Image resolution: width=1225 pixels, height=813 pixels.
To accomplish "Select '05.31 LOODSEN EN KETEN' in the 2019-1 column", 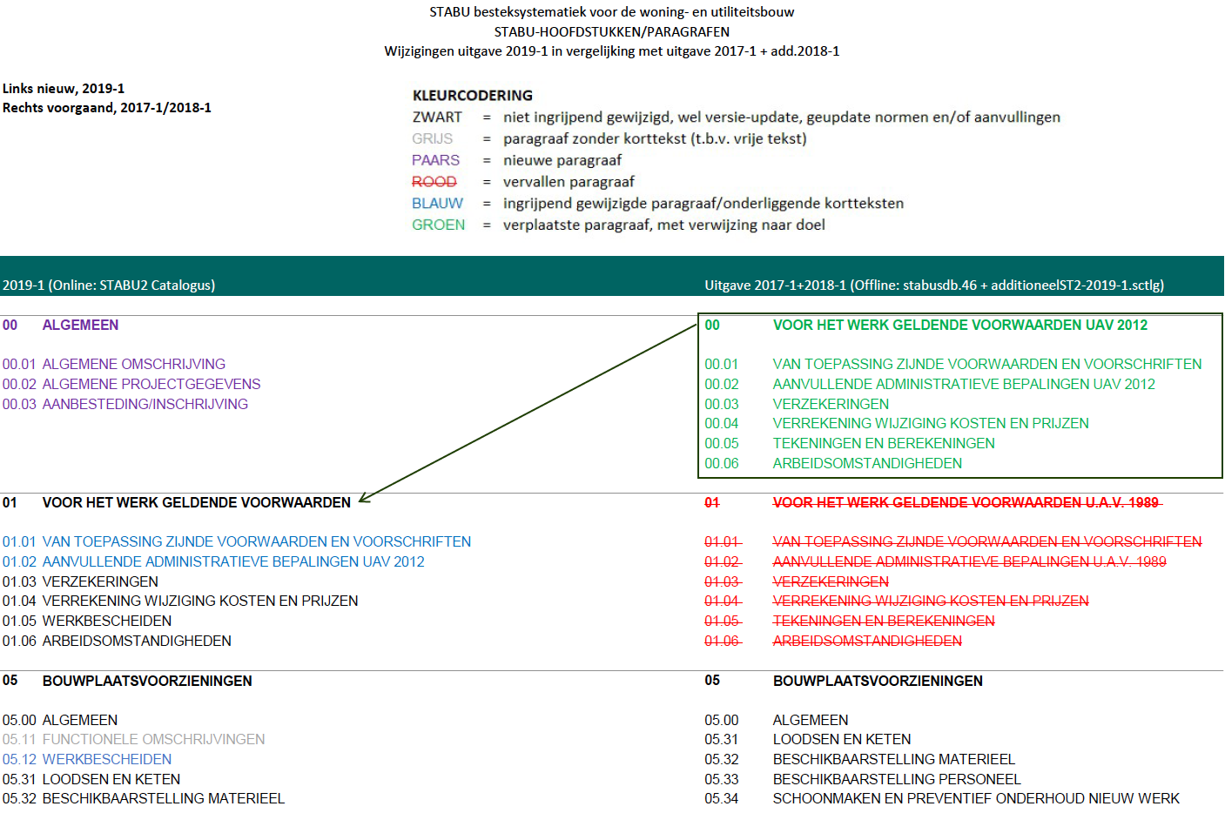I will click(91, 780).
